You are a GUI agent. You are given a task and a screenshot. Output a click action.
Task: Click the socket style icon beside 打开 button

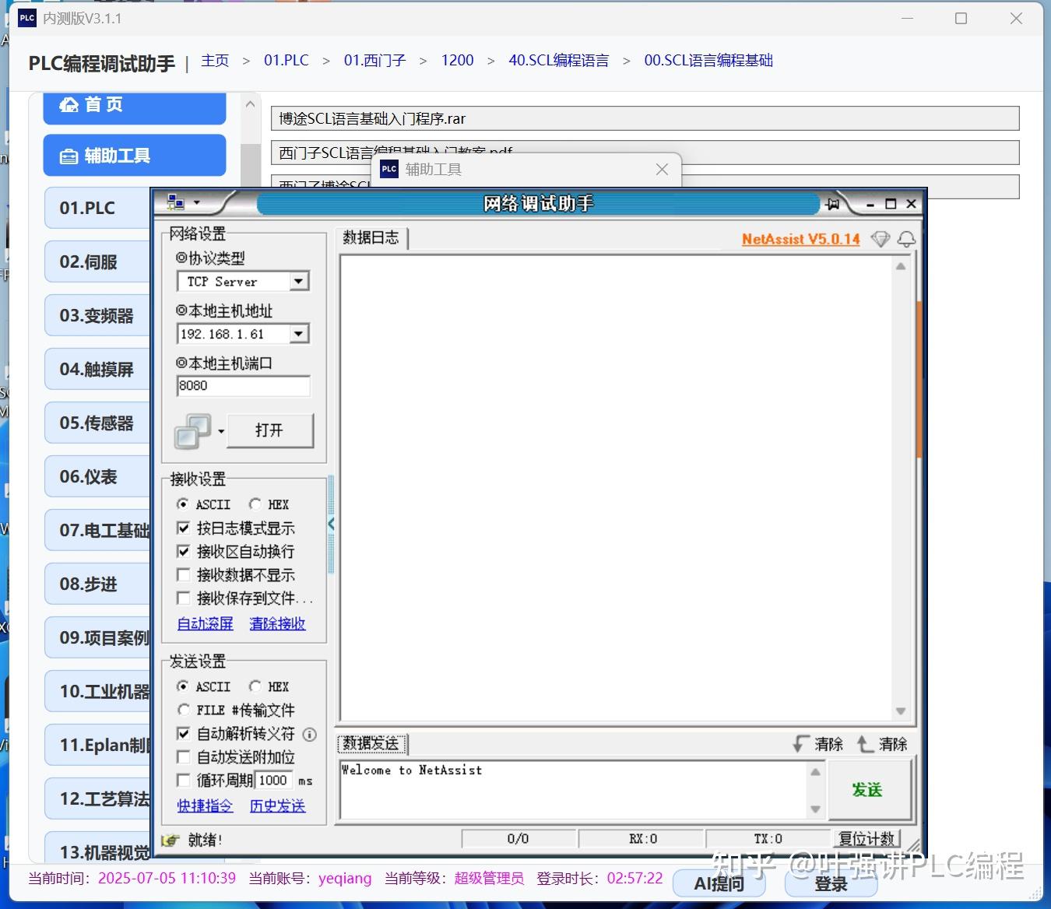[192, 430]
